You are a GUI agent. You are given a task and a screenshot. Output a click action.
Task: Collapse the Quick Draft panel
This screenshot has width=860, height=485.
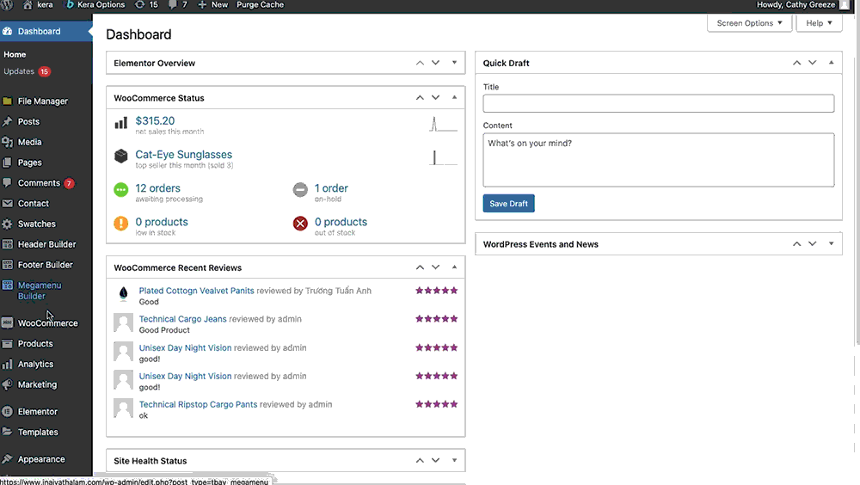(831, 63)
